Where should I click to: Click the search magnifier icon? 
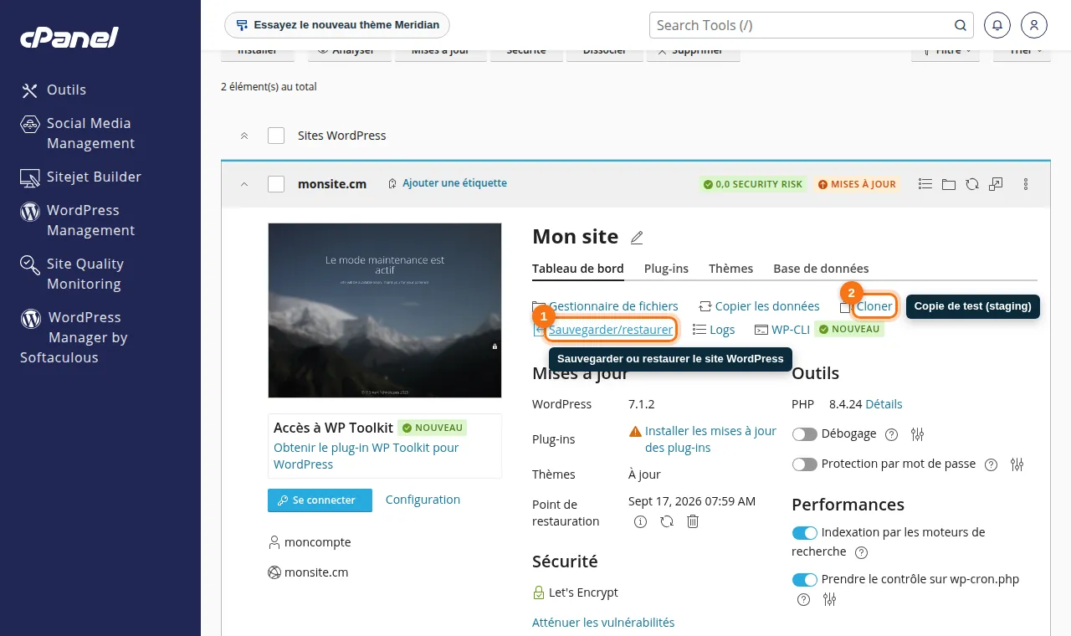coord(961,25)
